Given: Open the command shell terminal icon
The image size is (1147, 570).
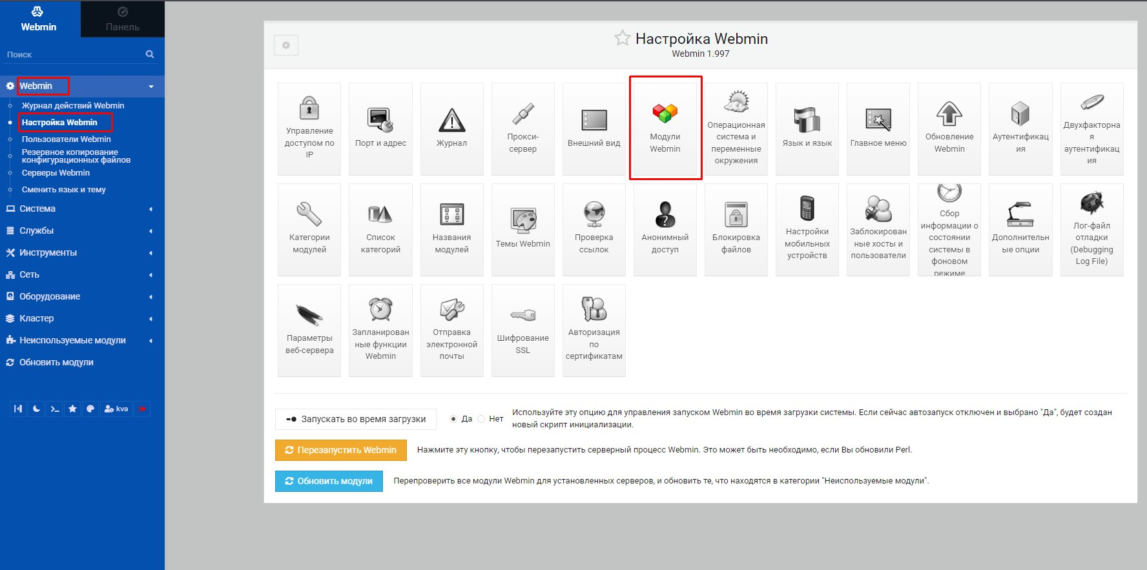Looking at the screenshot, I should click(x=55, y=409).
